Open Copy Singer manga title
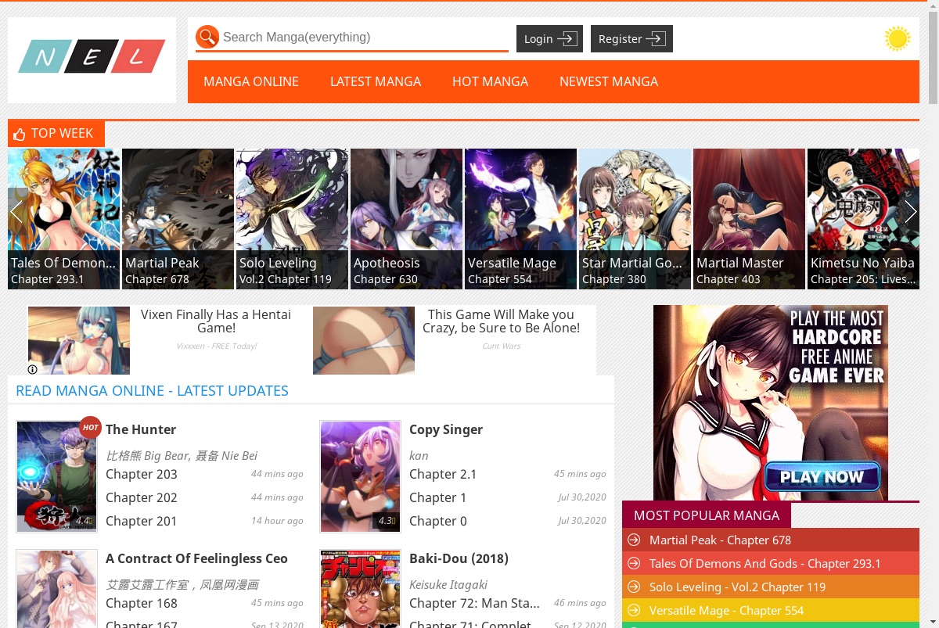The width and height of the screenshot is (939, 628). click(x=446, y=429)
